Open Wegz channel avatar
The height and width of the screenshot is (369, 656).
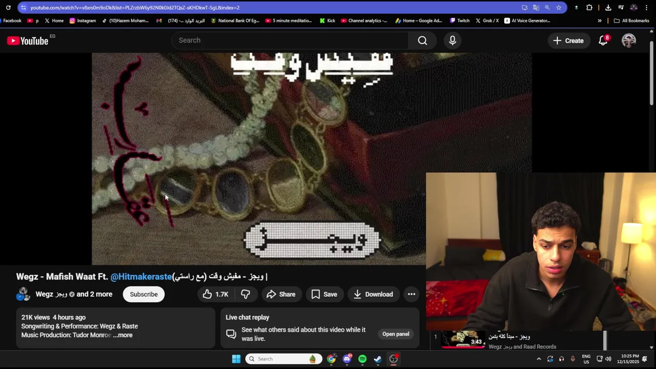pyautogui.click(x=23, y=294)
